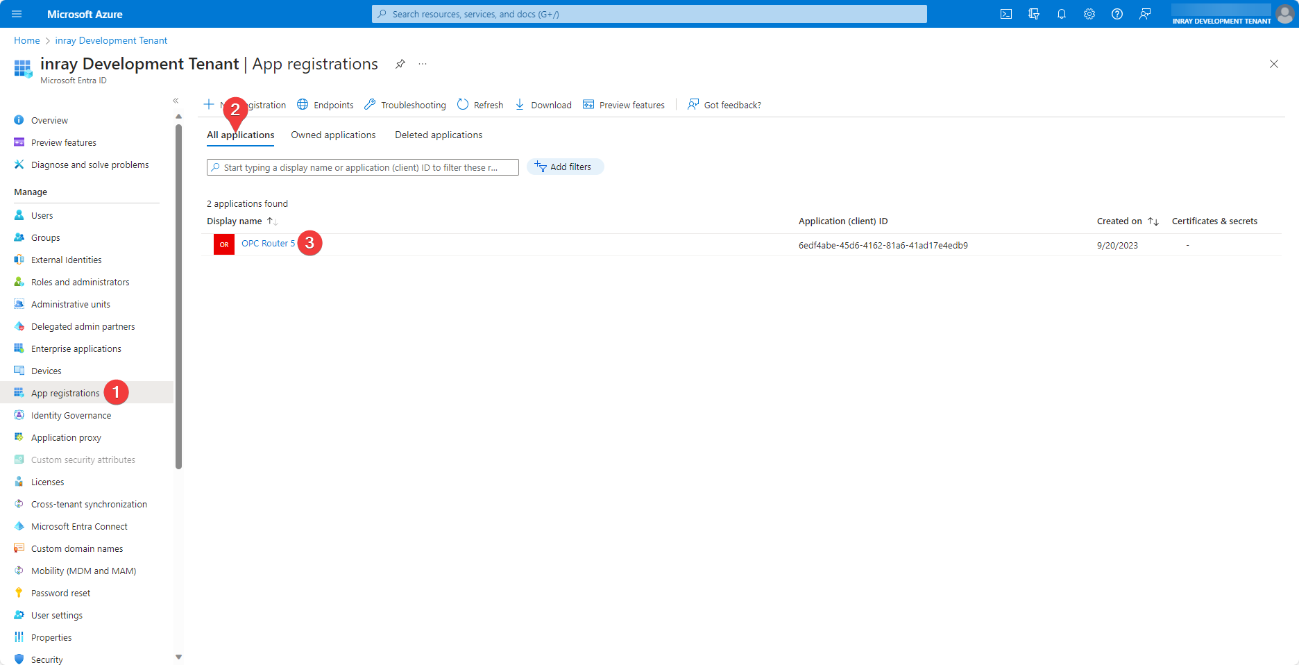Open Directories and subscriptions filter icon
The width and height of the screenshot is (1299, 665).
pyautogui.click(x=1034, y=14)
